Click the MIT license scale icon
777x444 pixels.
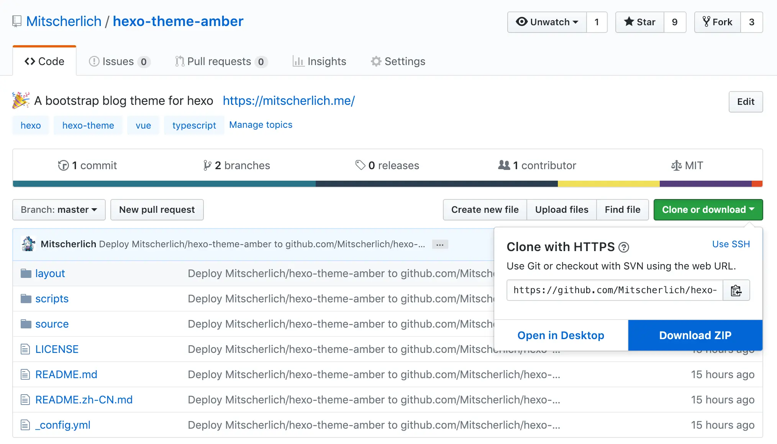coord(676,165)
